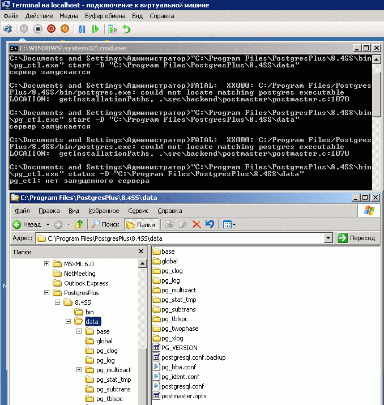Expand the base tree node
384x405 pixels.
(79, 331)
